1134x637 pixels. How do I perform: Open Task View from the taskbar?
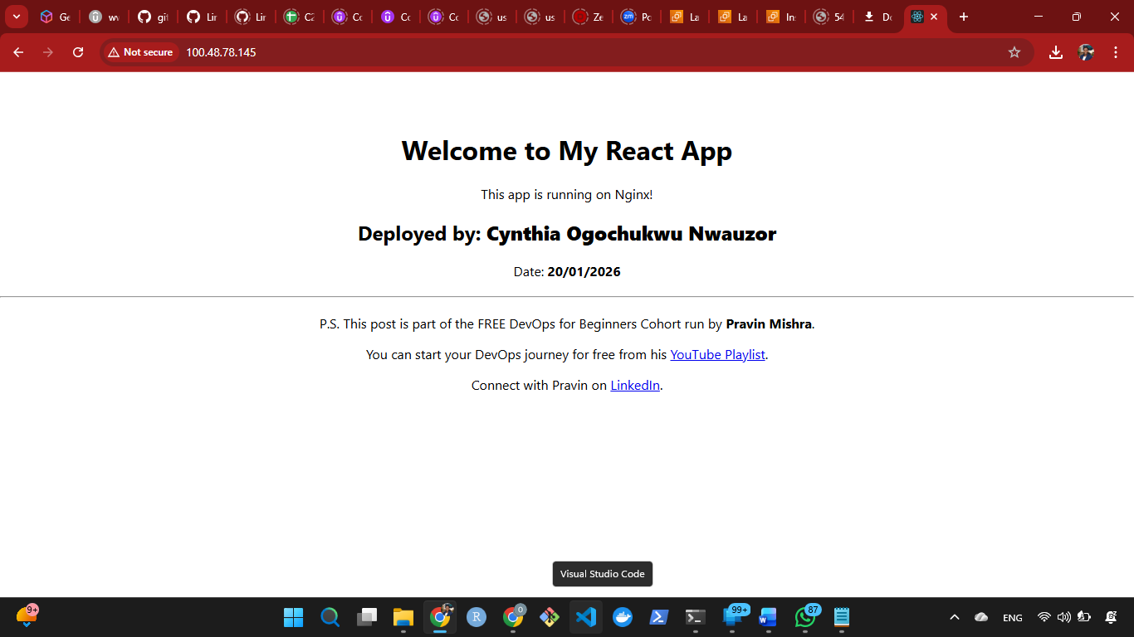(367, 617)
